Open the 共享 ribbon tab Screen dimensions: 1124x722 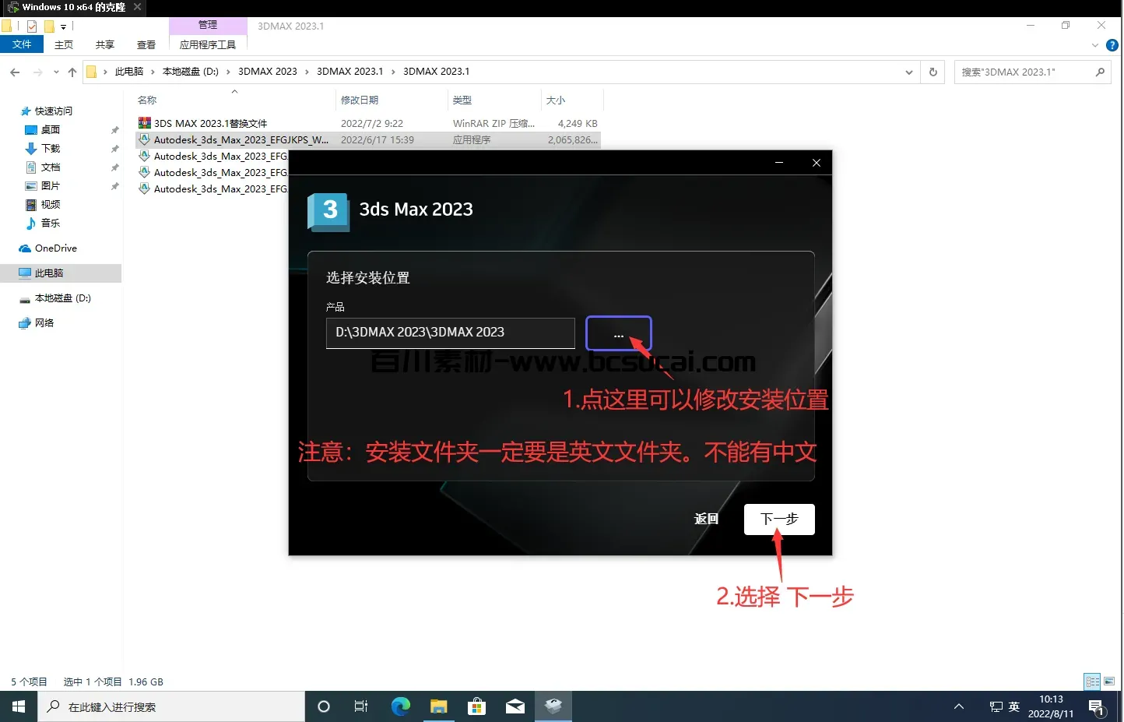[x=105, y=45]
